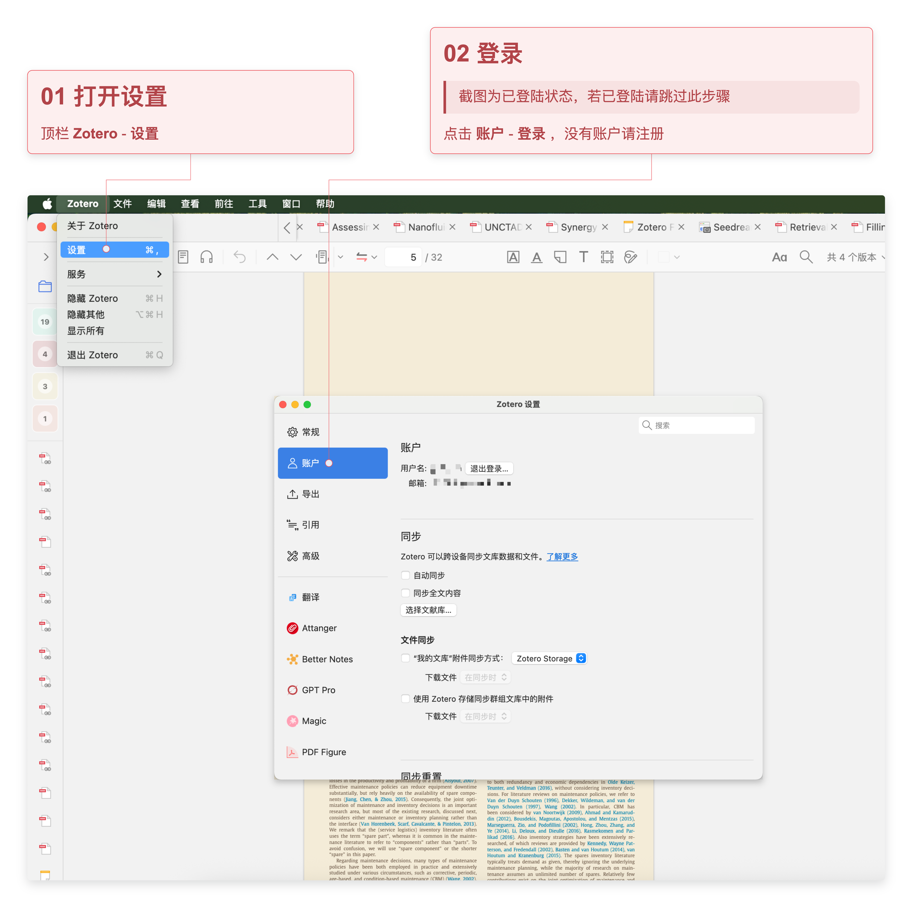Expand the left sidebar chevron
This screenshot has height=906, width=907.
point(46,257)
